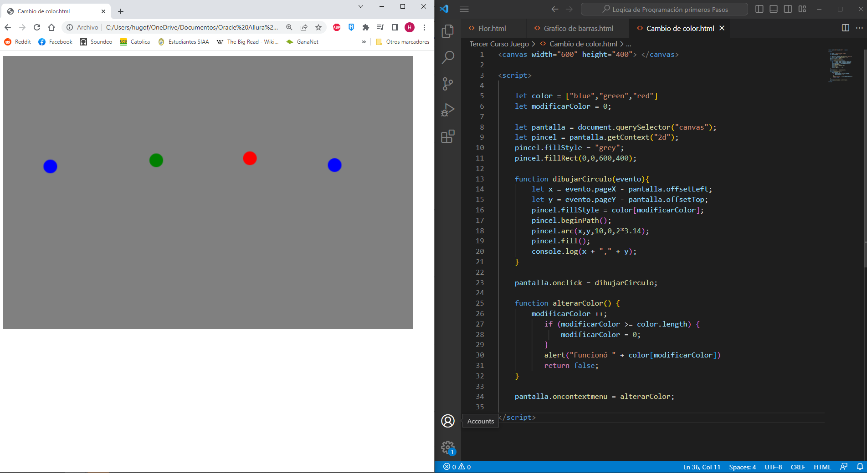Go back in the Chrome browser
The height and width of the screenshot is (473, 867).
7,27
